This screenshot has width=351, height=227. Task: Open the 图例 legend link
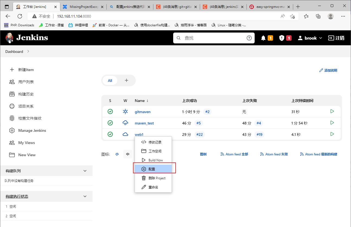(203, 154)
